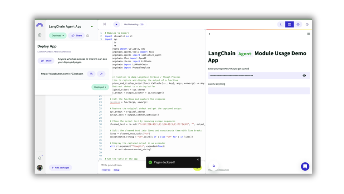The width and height of the screenshot is (344, 194).
Task: Click 'st.write(concatenated_string)' code line
Action: [133, 150]
